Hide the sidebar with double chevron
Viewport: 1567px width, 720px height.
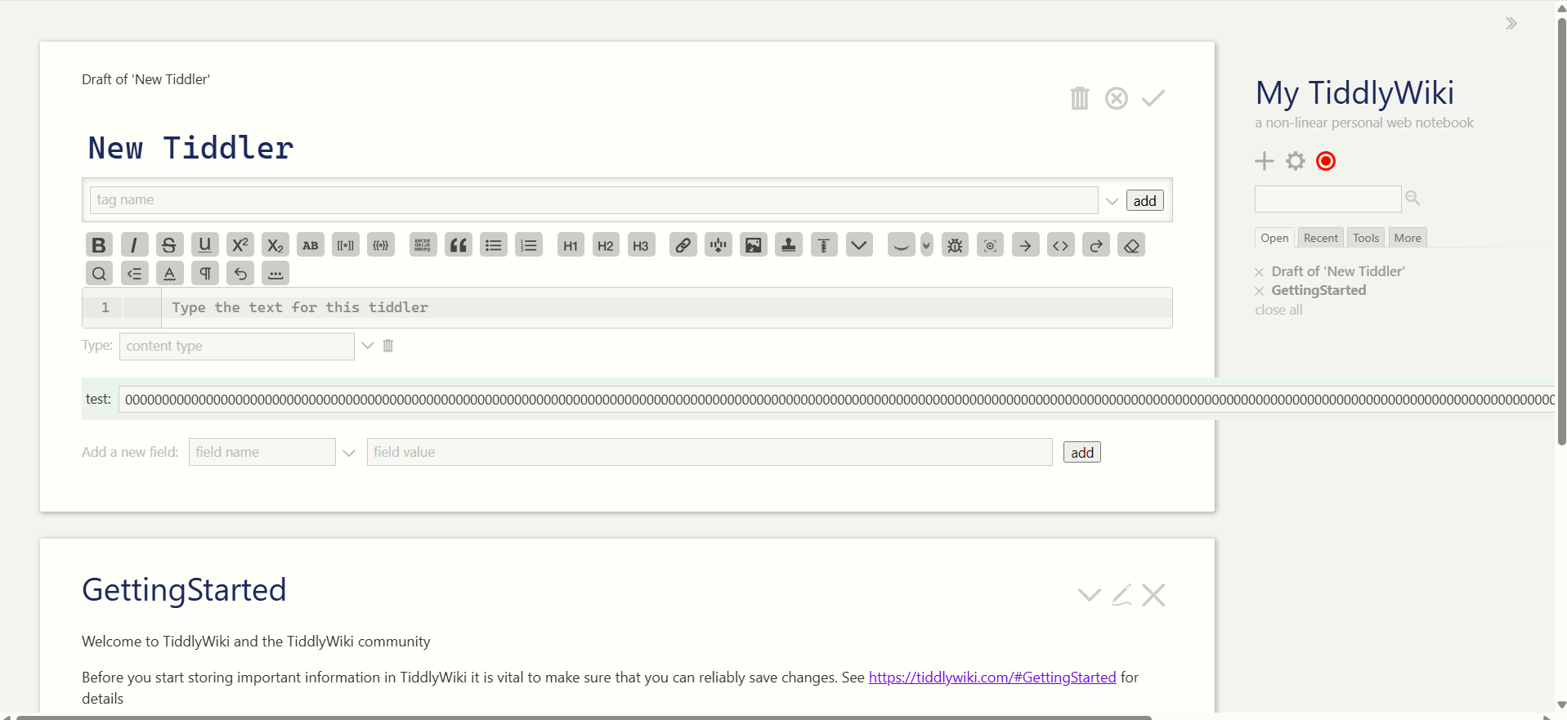[1511, 24]
